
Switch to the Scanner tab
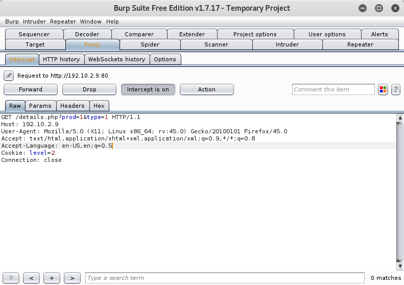[x=216, y=44]
